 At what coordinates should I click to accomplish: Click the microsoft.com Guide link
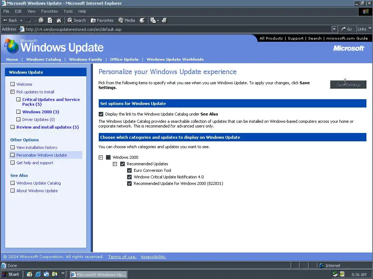pos(347,38)
